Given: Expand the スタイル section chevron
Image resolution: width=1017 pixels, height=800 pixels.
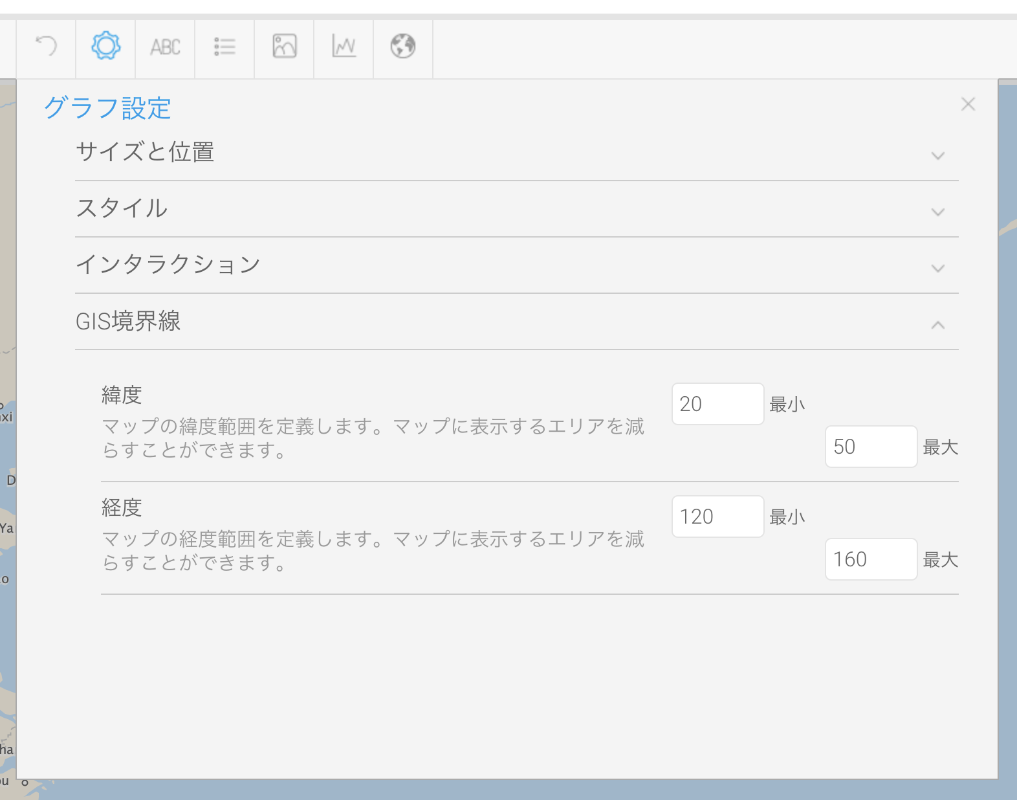Looking at the screenshot, I should [937, 212].
